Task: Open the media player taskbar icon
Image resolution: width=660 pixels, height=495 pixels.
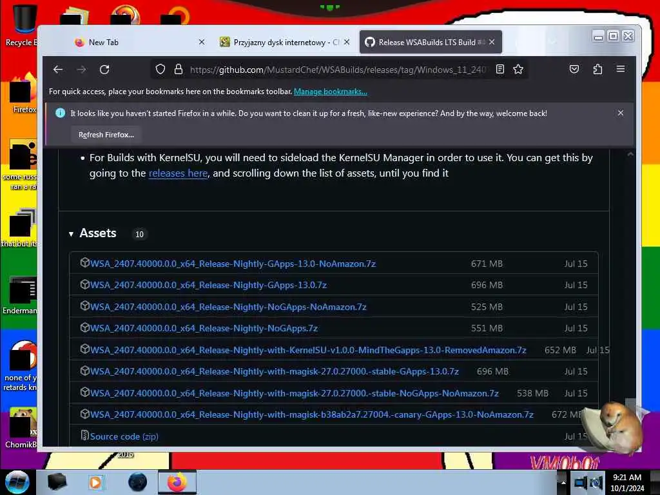Action: coord(95,482)
